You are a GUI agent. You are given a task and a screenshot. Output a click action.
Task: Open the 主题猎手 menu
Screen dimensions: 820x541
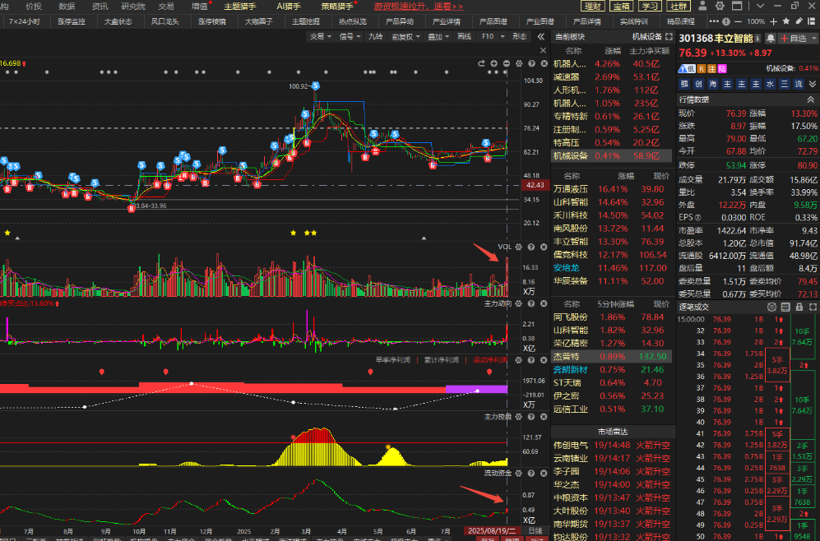pos(240,7)
